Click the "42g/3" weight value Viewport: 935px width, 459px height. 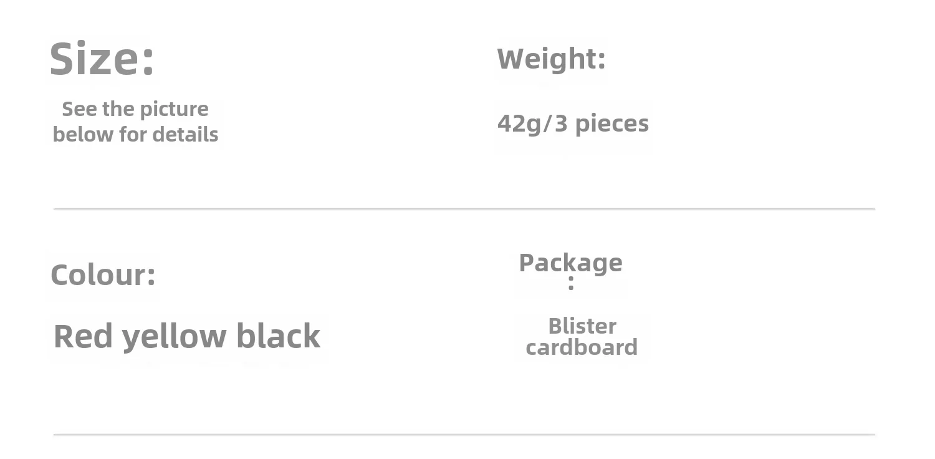532,123
